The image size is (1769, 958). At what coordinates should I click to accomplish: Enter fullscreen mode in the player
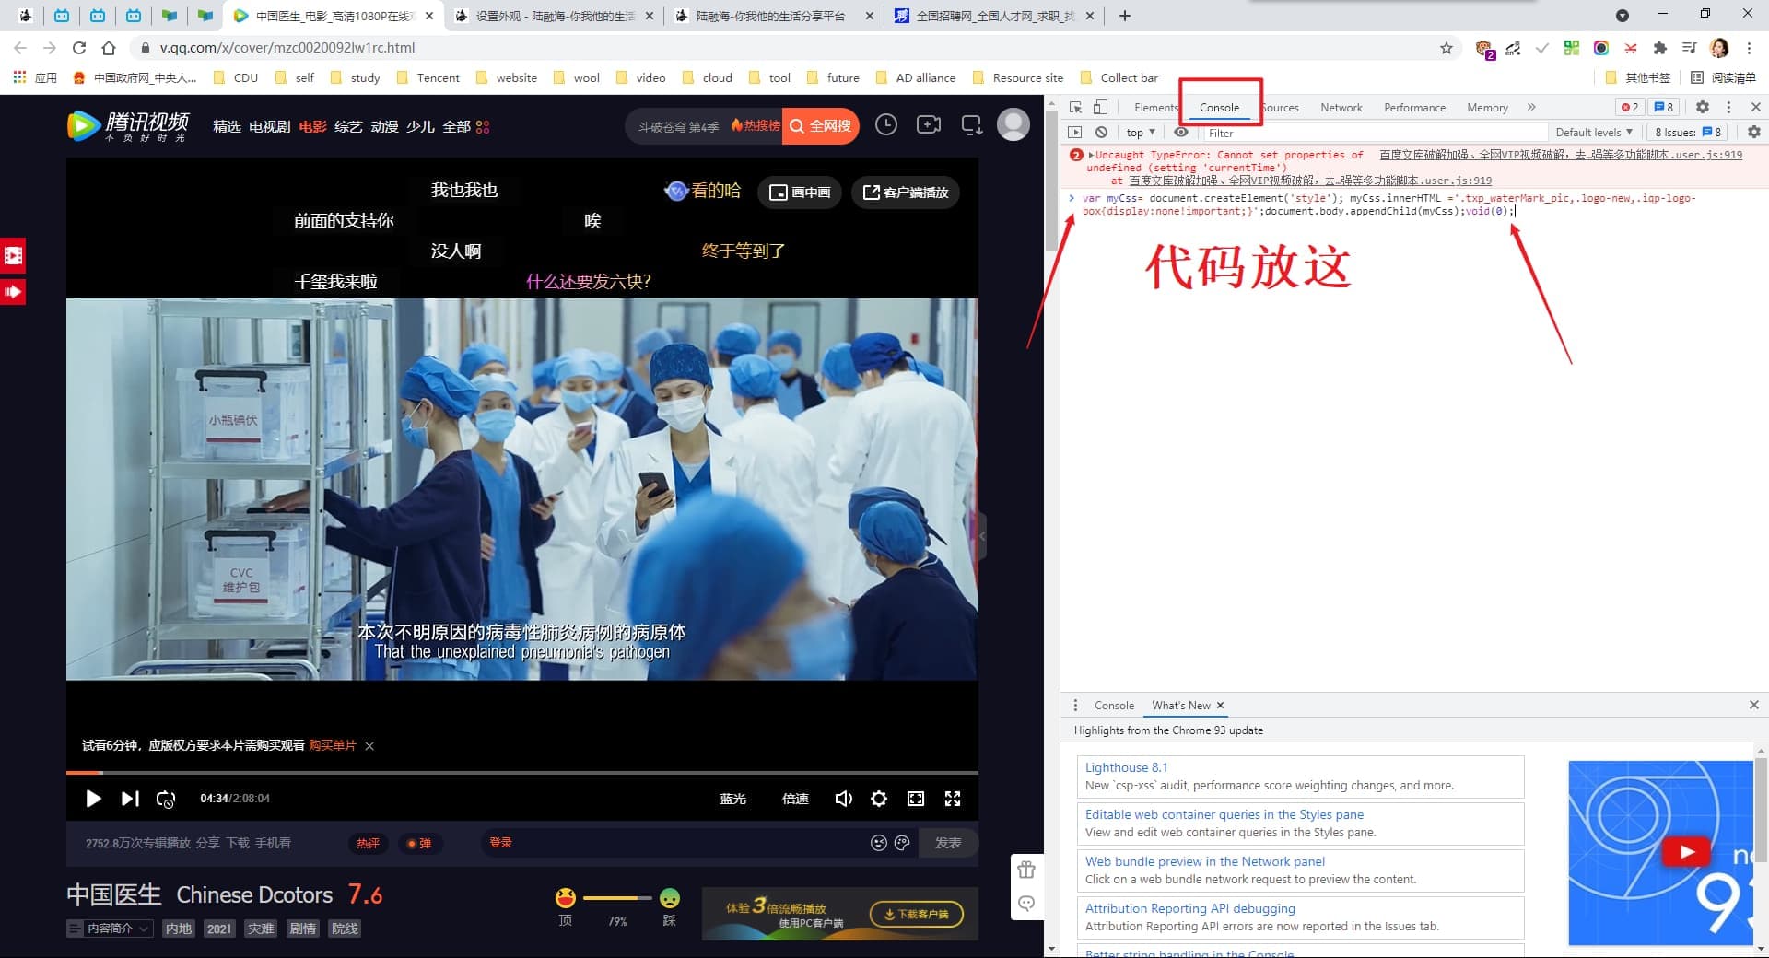[x=953, y=799]
